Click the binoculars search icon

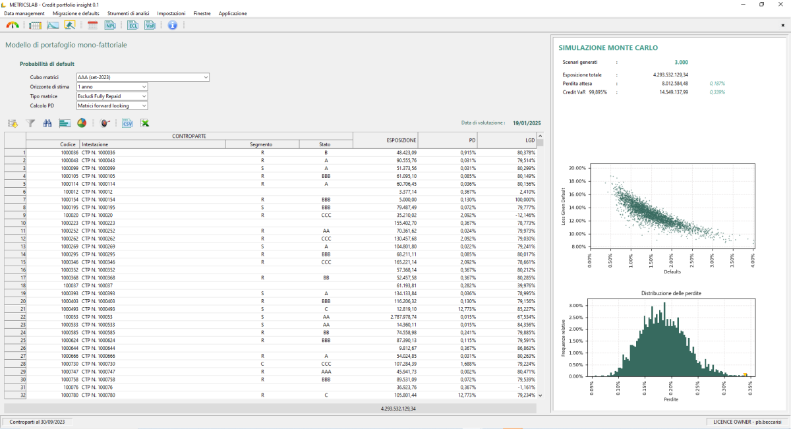(47, 123)
